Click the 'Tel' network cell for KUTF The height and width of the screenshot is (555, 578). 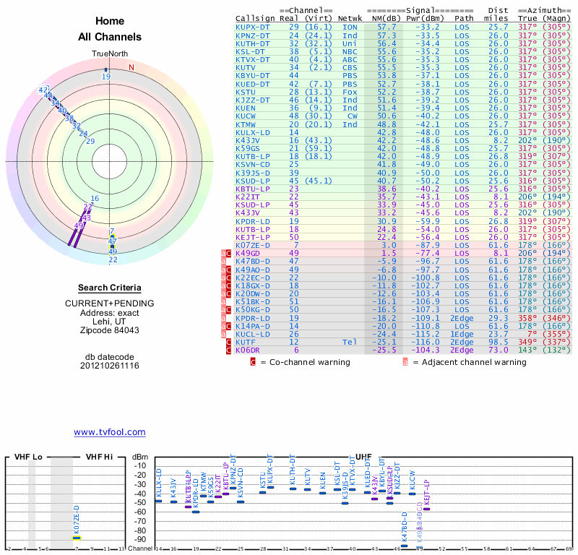click(x=350, y=343)
